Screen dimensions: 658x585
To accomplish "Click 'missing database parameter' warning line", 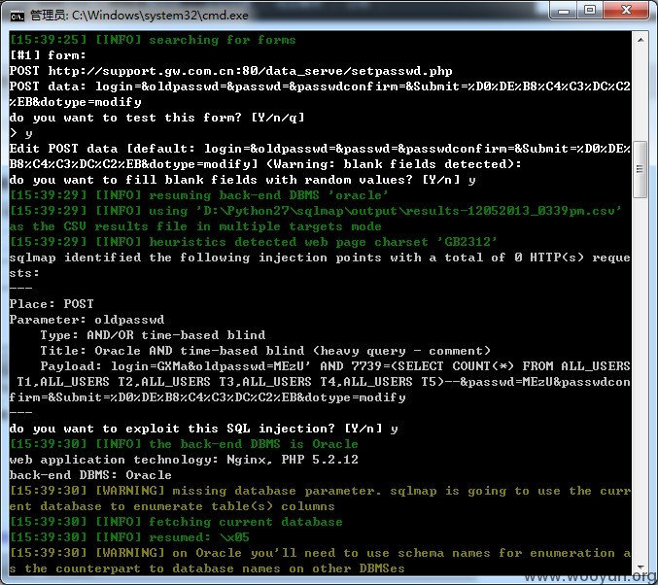I will point(320,490).
